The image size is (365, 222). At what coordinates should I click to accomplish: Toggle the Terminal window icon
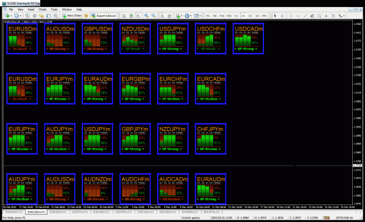(x=48, y=16)
